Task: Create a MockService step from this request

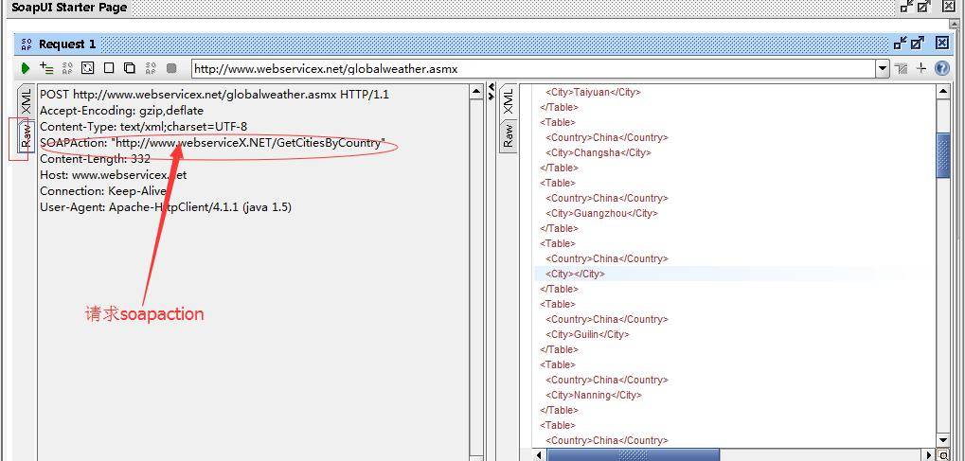Action: (67, 68)
